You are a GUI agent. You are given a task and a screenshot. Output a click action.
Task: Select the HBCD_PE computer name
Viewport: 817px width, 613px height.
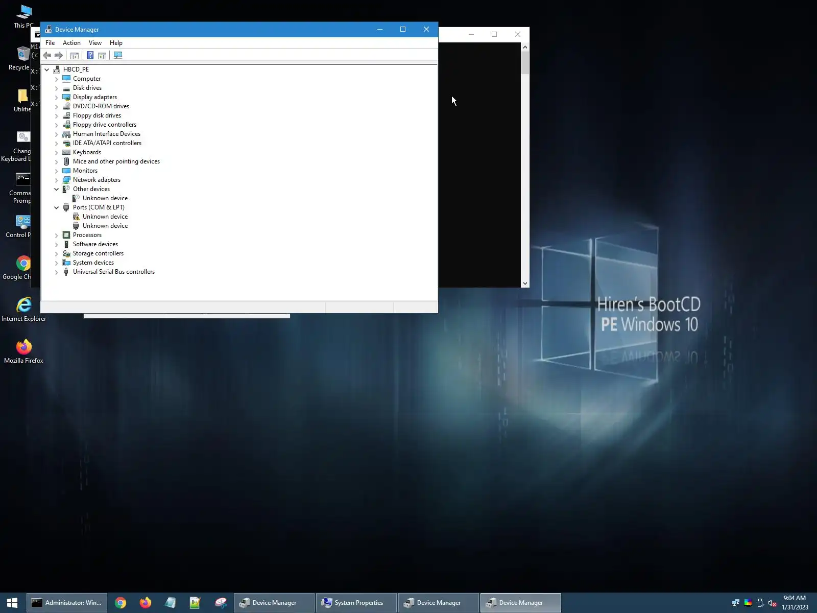[76, 69]
